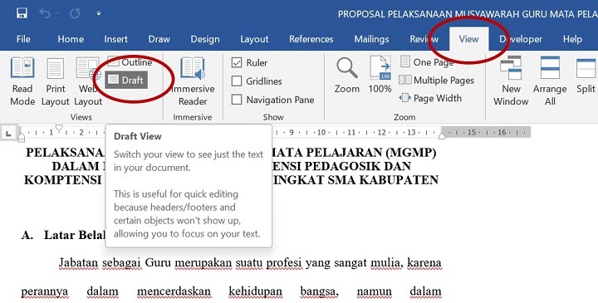Image resolution: width=598 pixels, height=303 pixels.
Task: Click Arrange All windows
Action: pos(550,81)
